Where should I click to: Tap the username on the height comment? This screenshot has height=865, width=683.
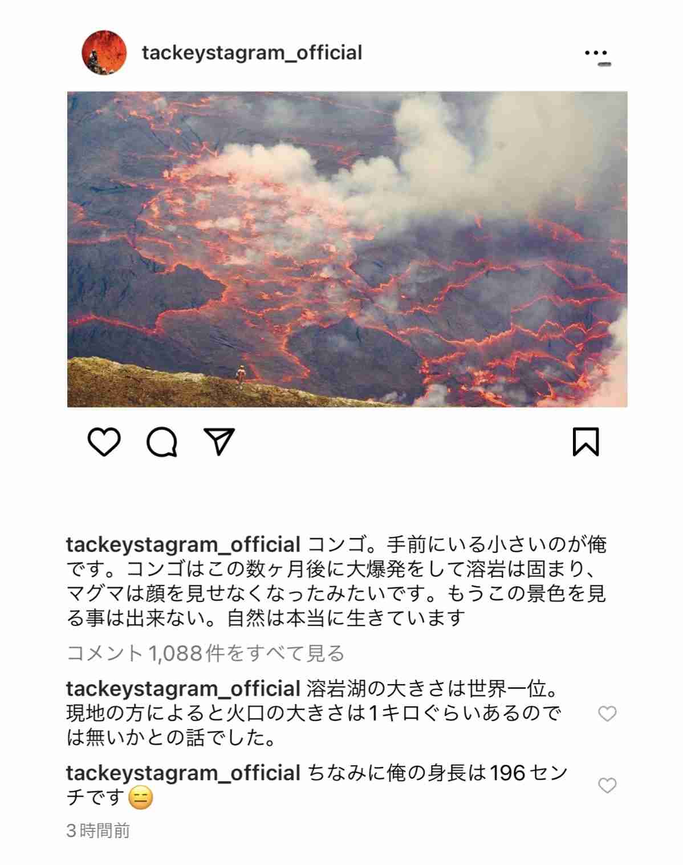[184, 773]
